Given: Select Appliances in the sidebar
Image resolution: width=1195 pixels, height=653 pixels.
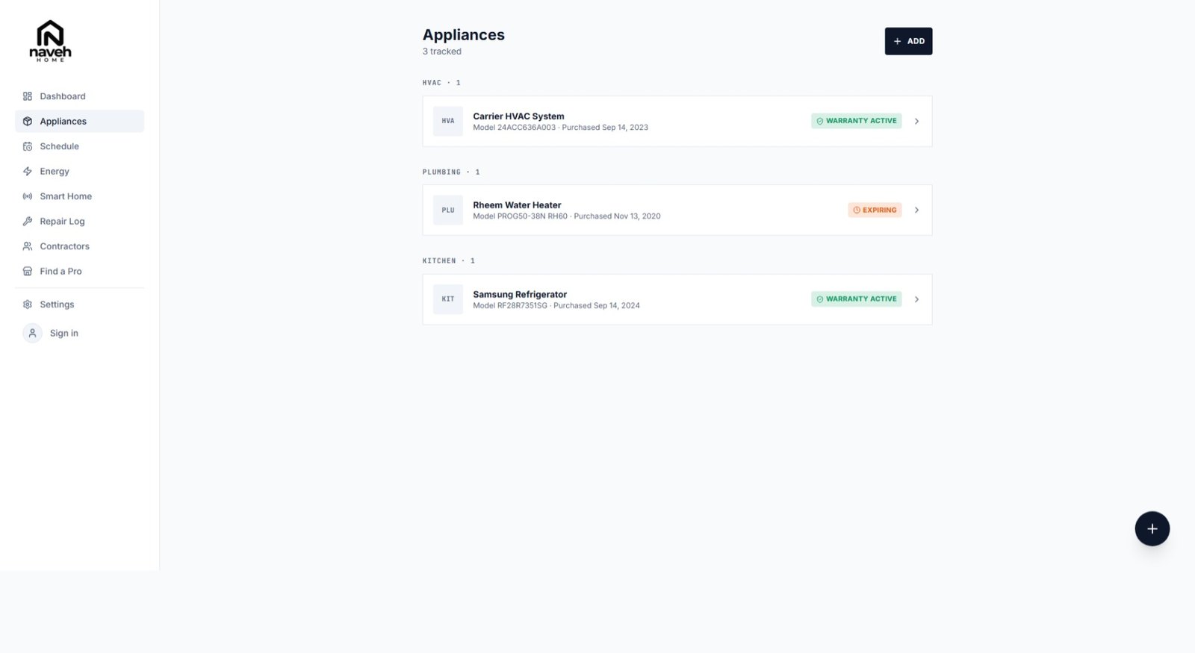Looking at the screenshot, I should (79, 121).
